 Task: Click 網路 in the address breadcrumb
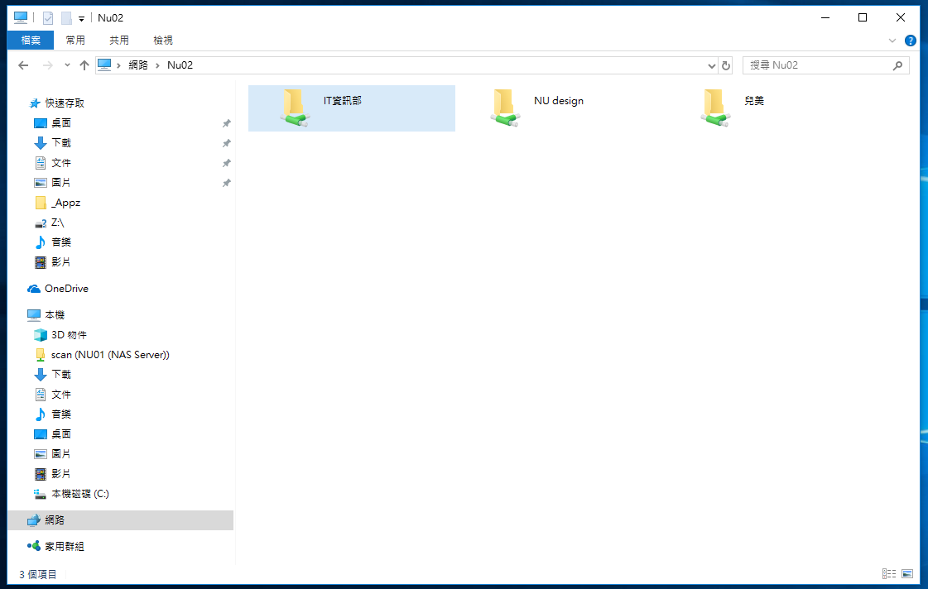(138, 65)
